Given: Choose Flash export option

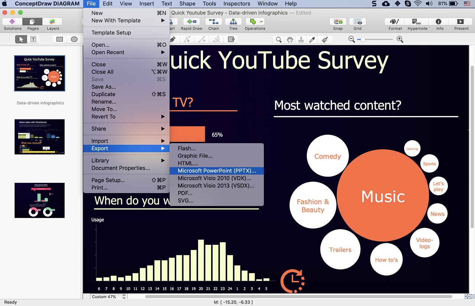Looking at the screenshot, I should click(216, 148).
